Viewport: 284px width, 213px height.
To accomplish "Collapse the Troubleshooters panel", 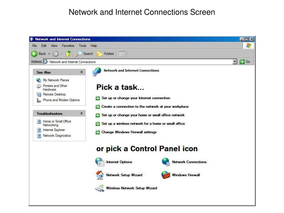I will point(82,113).
